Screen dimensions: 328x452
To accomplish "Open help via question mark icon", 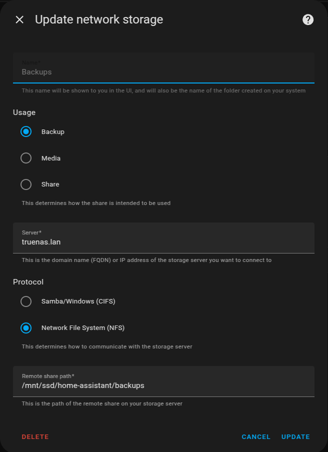I will tap(308, 20).
